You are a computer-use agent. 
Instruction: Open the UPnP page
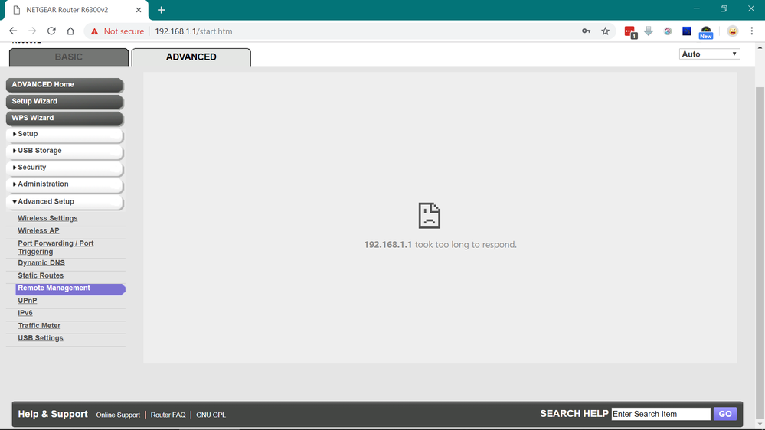28,301
